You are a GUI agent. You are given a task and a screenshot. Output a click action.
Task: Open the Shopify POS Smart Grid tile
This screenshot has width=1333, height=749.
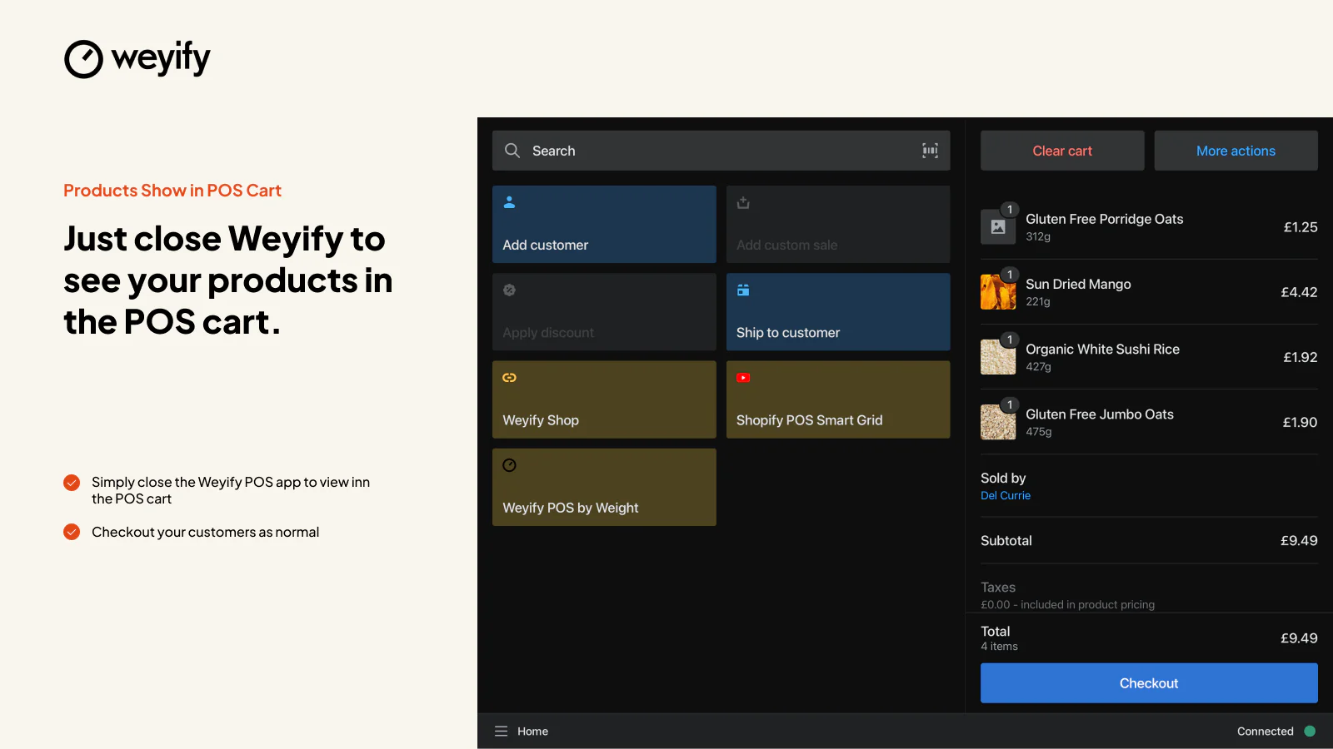[838, 399]
